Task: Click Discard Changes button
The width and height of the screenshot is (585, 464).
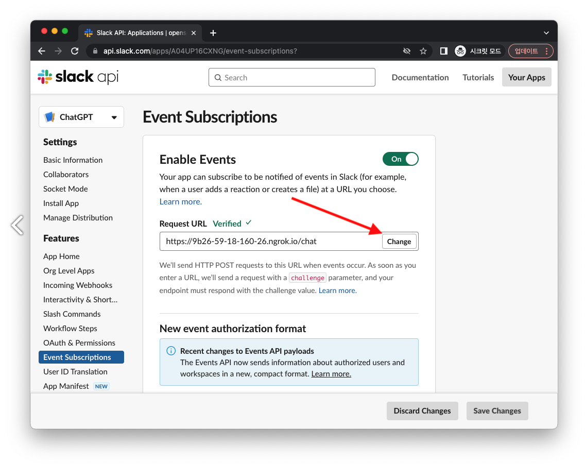Action: click(x=422, y=410)
